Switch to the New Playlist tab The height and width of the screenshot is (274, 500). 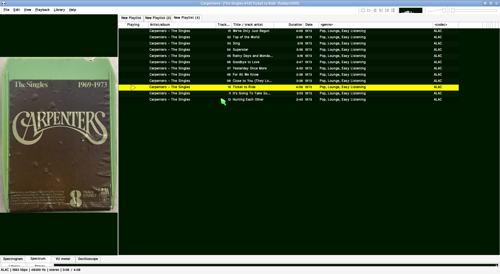click(131, 18)
